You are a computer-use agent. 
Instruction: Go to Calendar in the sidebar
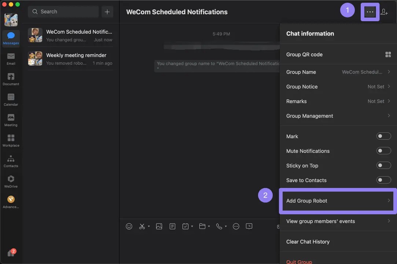click(x=11, y=99)
